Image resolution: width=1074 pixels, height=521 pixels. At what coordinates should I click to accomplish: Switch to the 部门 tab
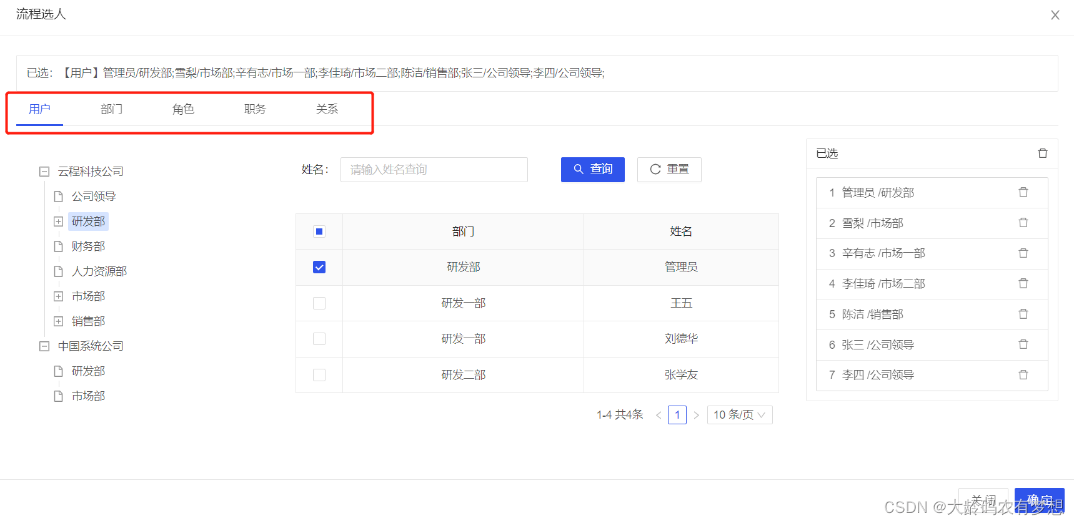111,109
